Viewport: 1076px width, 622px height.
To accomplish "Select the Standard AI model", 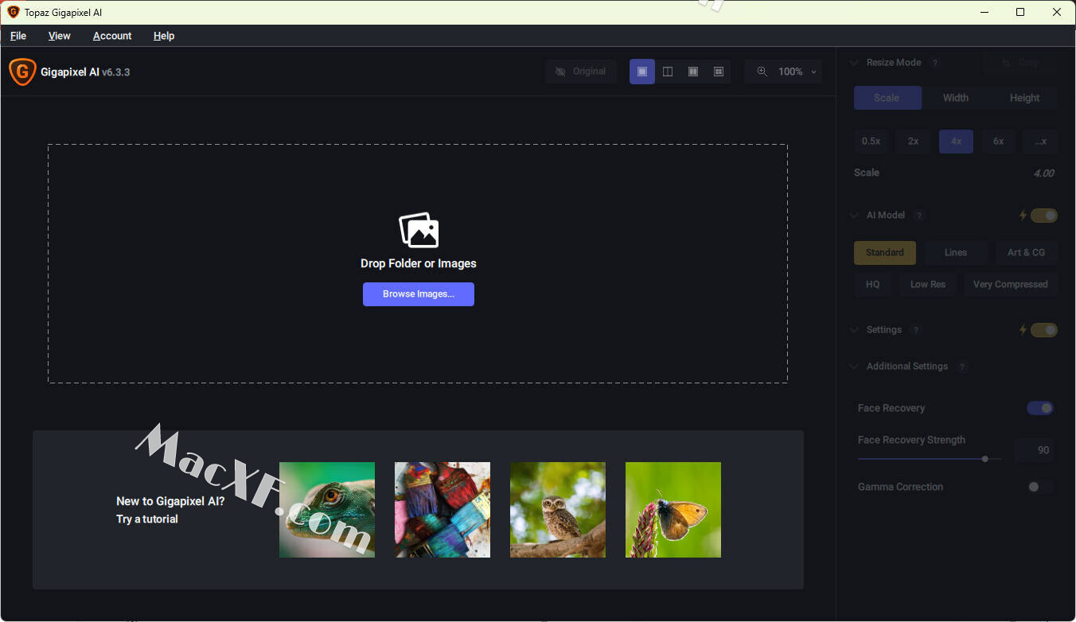I will (x=885, y=253).
